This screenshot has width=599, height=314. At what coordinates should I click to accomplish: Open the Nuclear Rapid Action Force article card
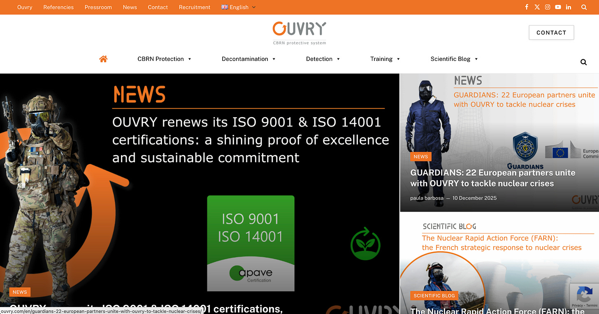pyautogui.click(x=499, y=263)
